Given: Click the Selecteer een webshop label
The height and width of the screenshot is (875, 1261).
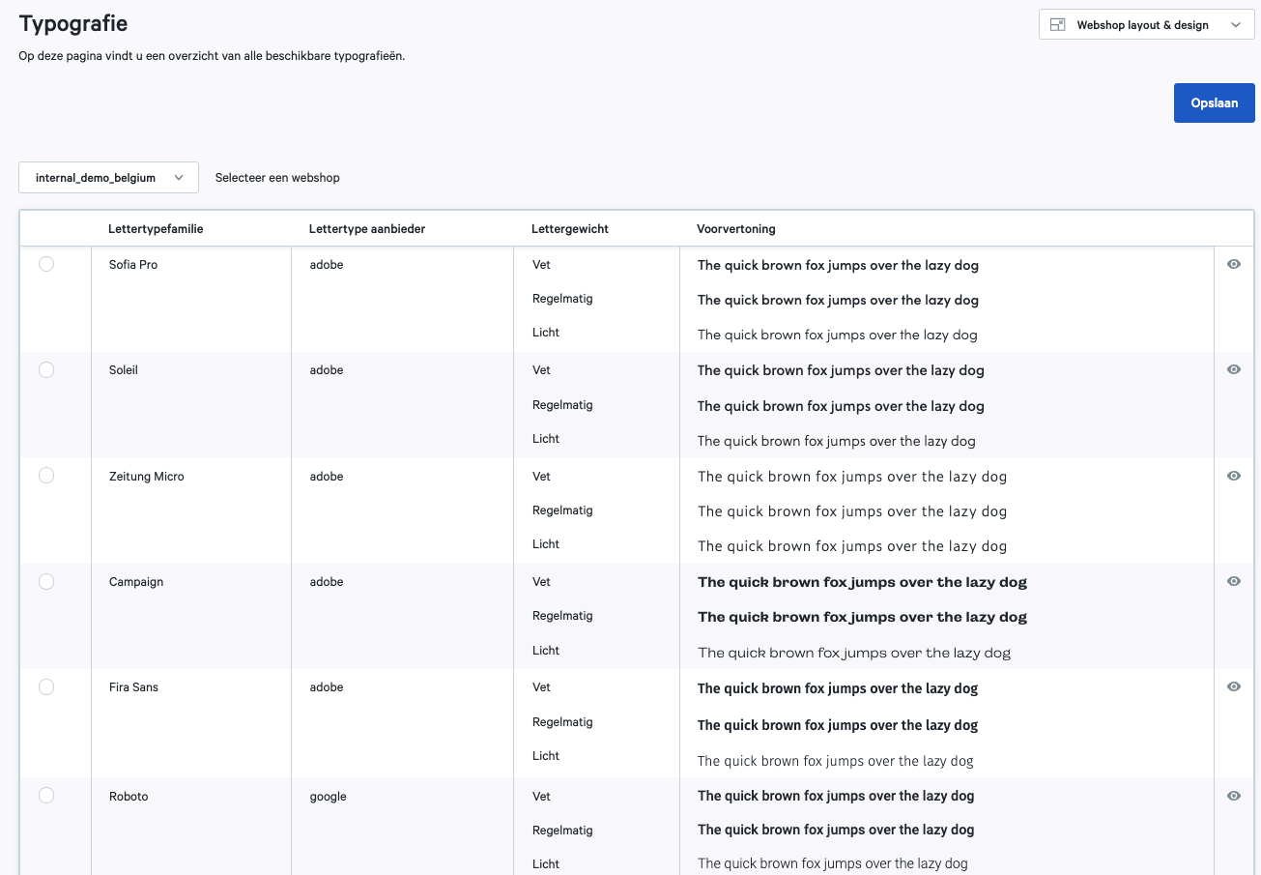Looking at the screenshot, I should 277,178.
